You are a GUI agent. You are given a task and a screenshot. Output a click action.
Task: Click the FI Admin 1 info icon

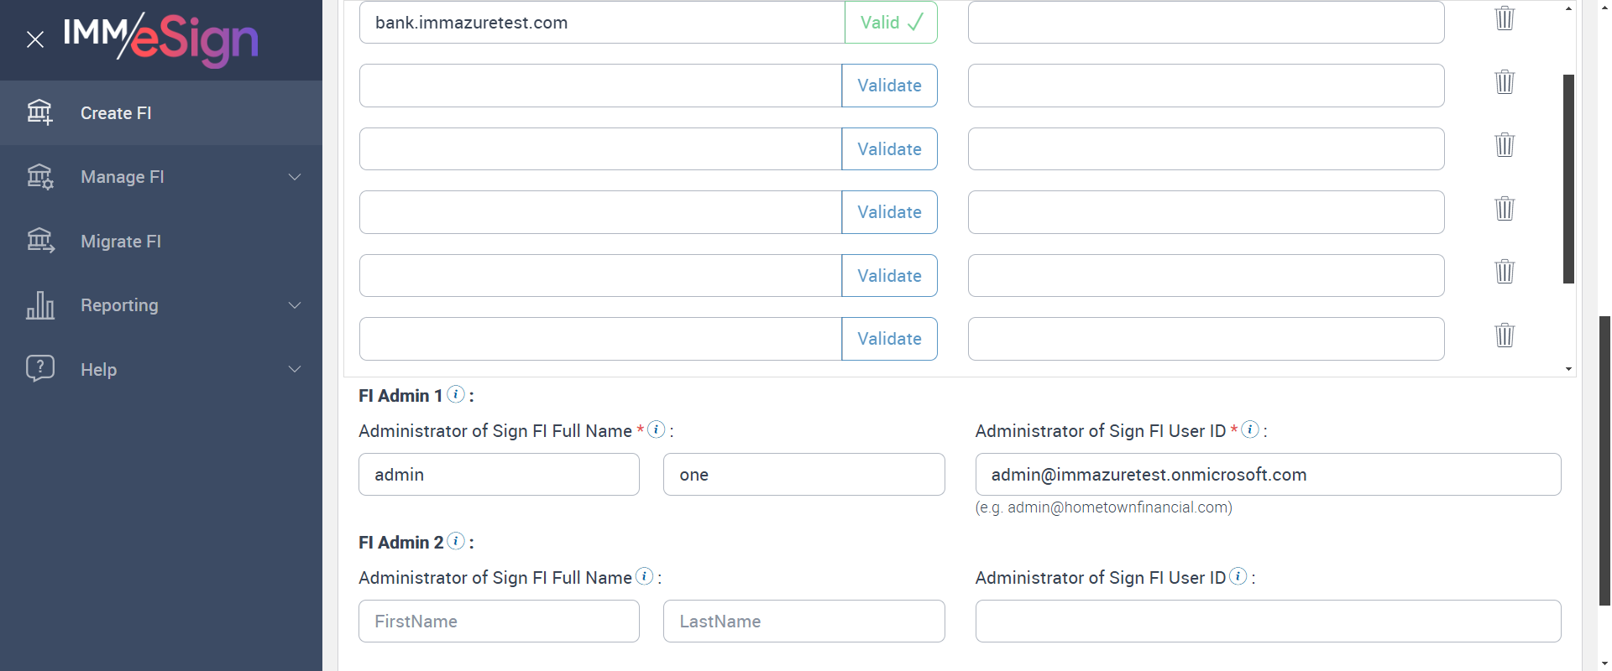tap(456, 394)
